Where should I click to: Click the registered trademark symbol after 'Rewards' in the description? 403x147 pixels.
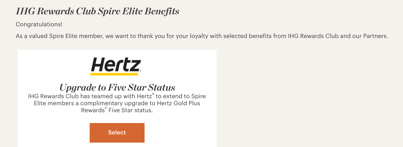pos(106,109)
